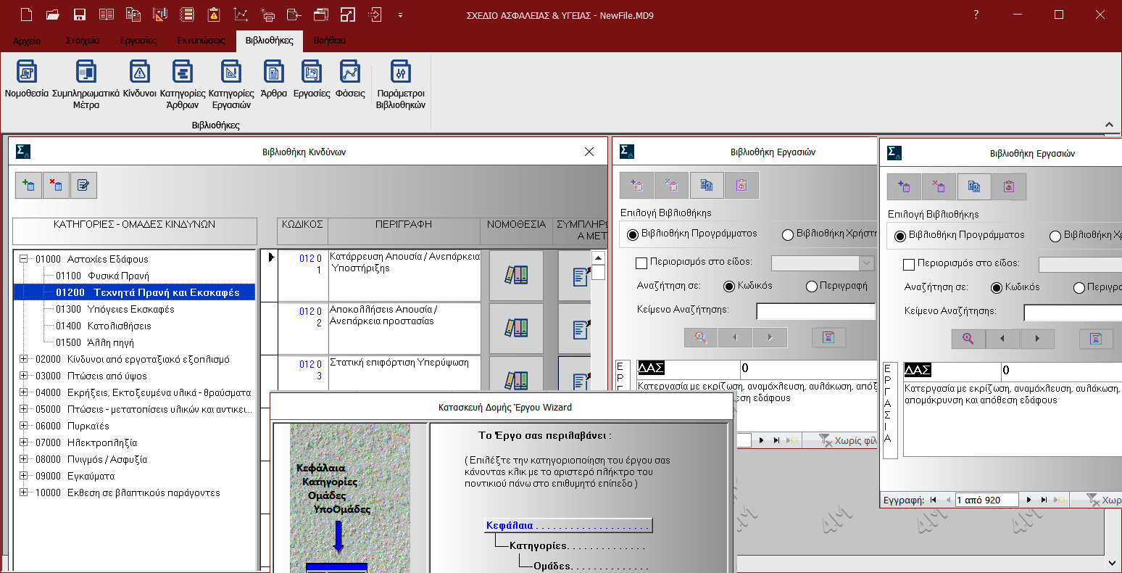1122x573 pixels.
Task: Click add-record icon in Βιβλιοθήκη Κινδύνων toolbar
Action: (x=29, y=186)
